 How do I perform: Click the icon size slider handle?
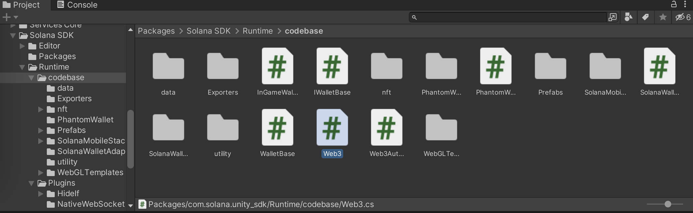668,204
